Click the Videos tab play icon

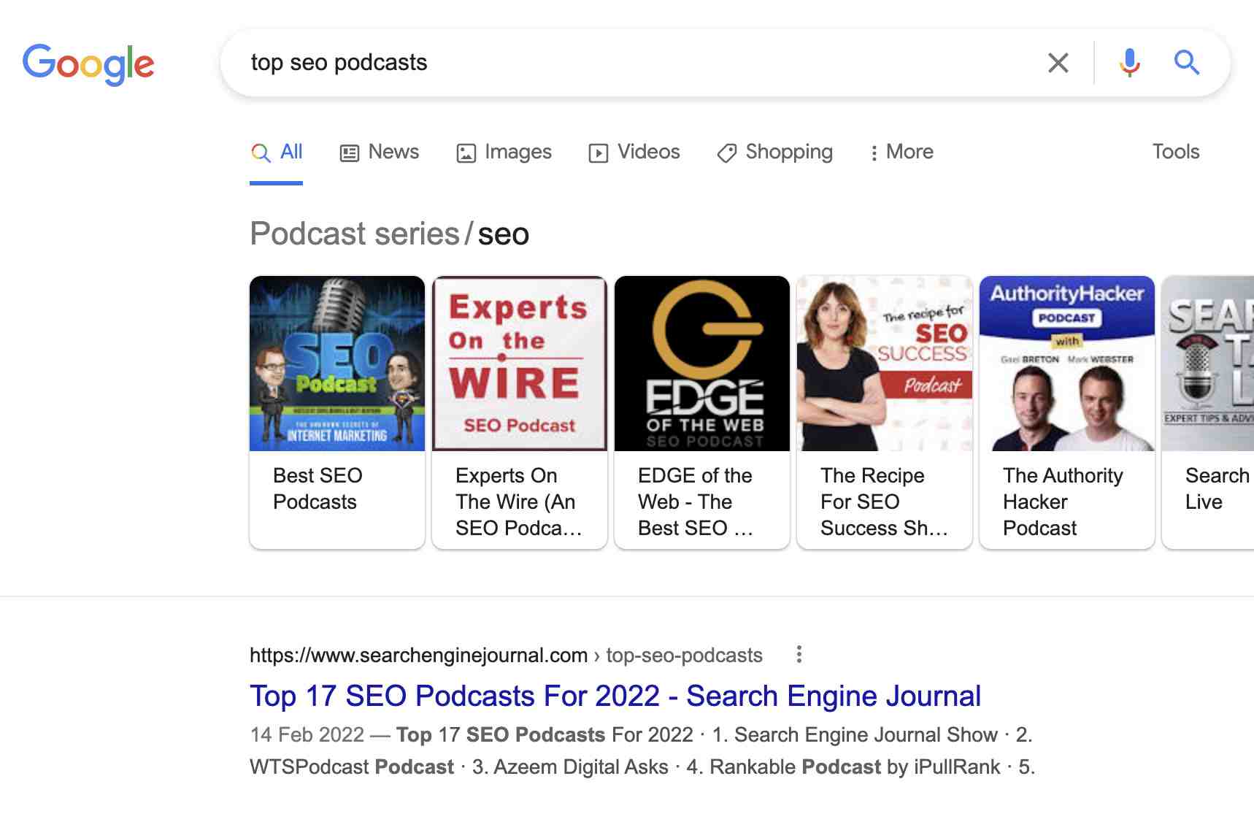(597, 152)
